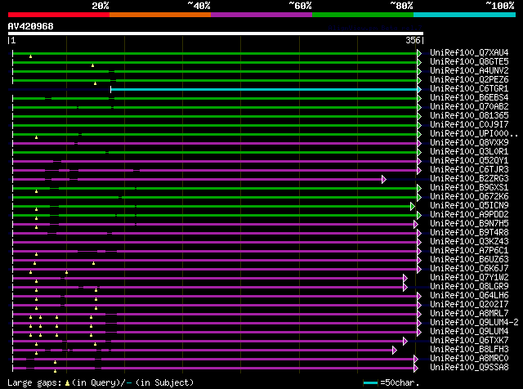Select the UniRef100_Q52QY1 label
The image size is (523, 389).
click(x=469, y=161)
